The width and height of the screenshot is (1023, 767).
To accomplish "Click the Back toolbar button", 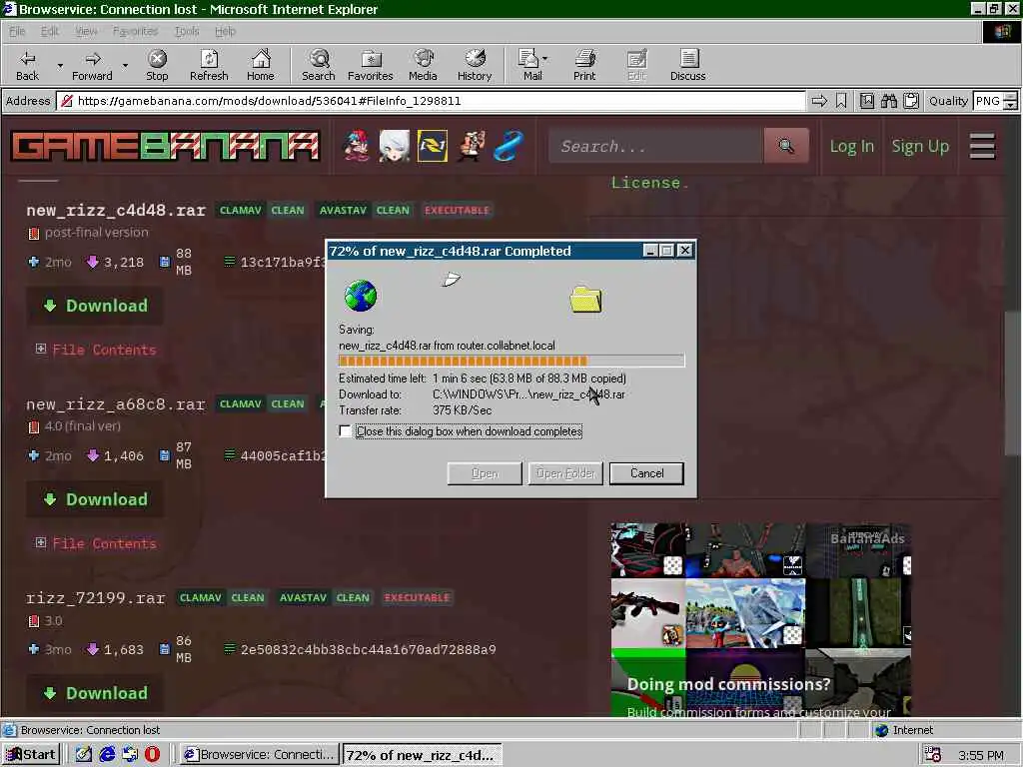I will pyautogui.click(x=27, y=65).
